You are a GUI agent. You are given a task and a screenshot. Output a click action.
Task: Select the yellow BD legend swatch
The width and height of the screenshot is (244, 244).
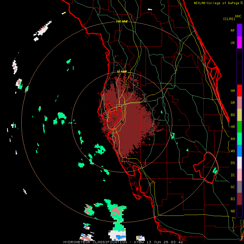[239, 115]
